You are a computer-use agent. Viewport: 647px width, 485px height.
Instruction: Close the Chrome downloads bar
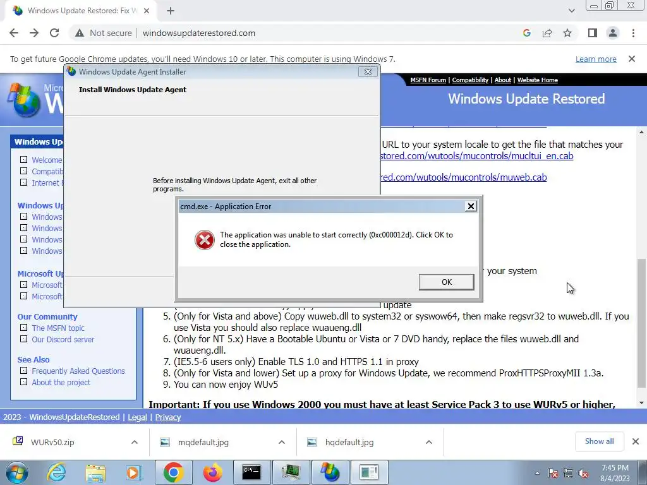coord(636,441)
